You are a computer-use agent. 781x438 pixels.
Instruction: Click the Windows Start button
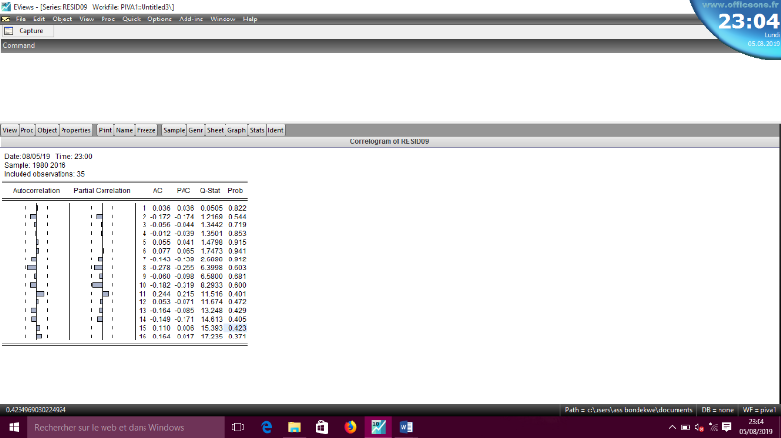tap(14, 427)
